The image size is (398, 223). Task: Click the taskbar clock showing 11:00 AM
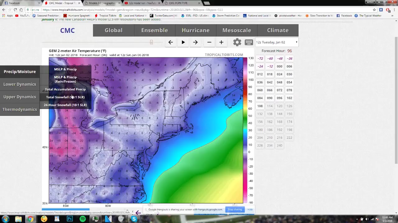click(387, 219)
